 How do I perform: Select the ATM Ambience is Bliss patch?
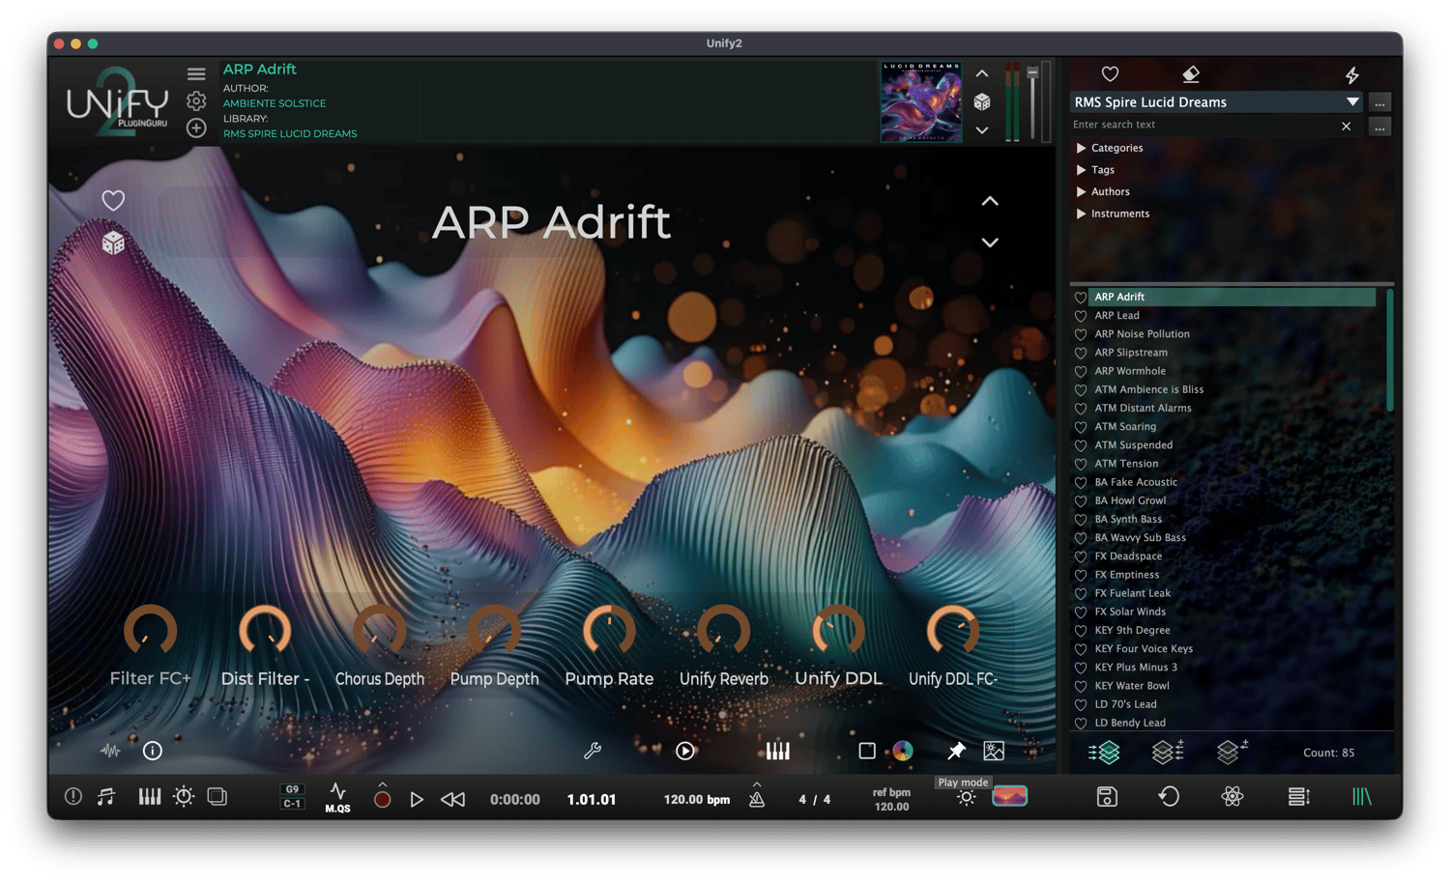pos(1149,389)
